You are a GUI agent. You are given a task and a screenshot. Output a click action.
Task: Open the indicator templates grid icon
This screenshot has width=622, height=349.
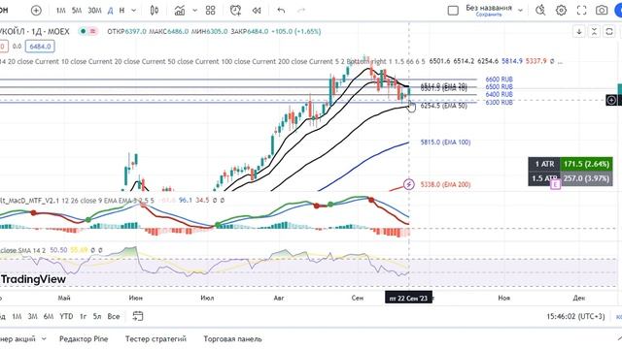click(210, 11)
